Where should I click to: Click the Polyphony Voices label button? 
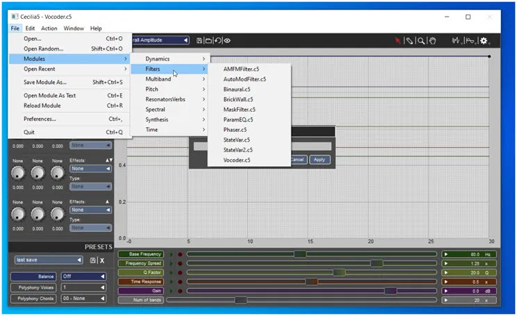click(x=33, y=288)
